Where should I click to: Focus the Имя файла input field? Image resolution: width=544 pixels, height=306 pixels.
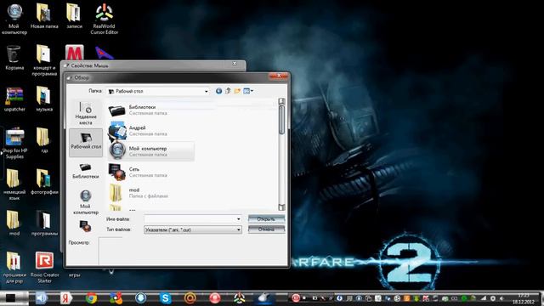click(x=190, y=219)
